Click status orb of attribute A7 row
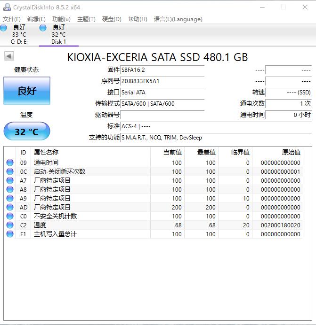This screenshot has height=325, width=316. (x=10, y=180)
